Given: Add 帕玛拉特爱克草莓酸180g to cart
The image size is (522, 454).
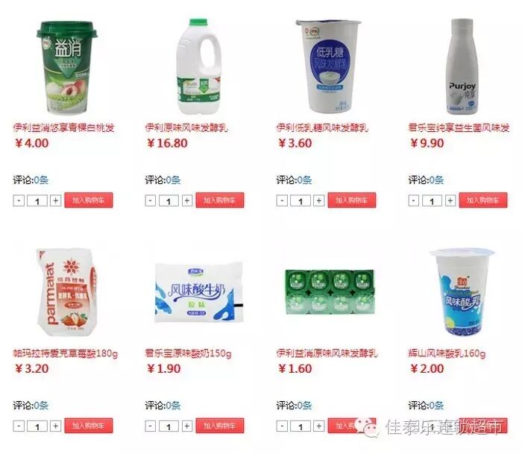Looking at the screenshot, I should [x=89, y=426].
